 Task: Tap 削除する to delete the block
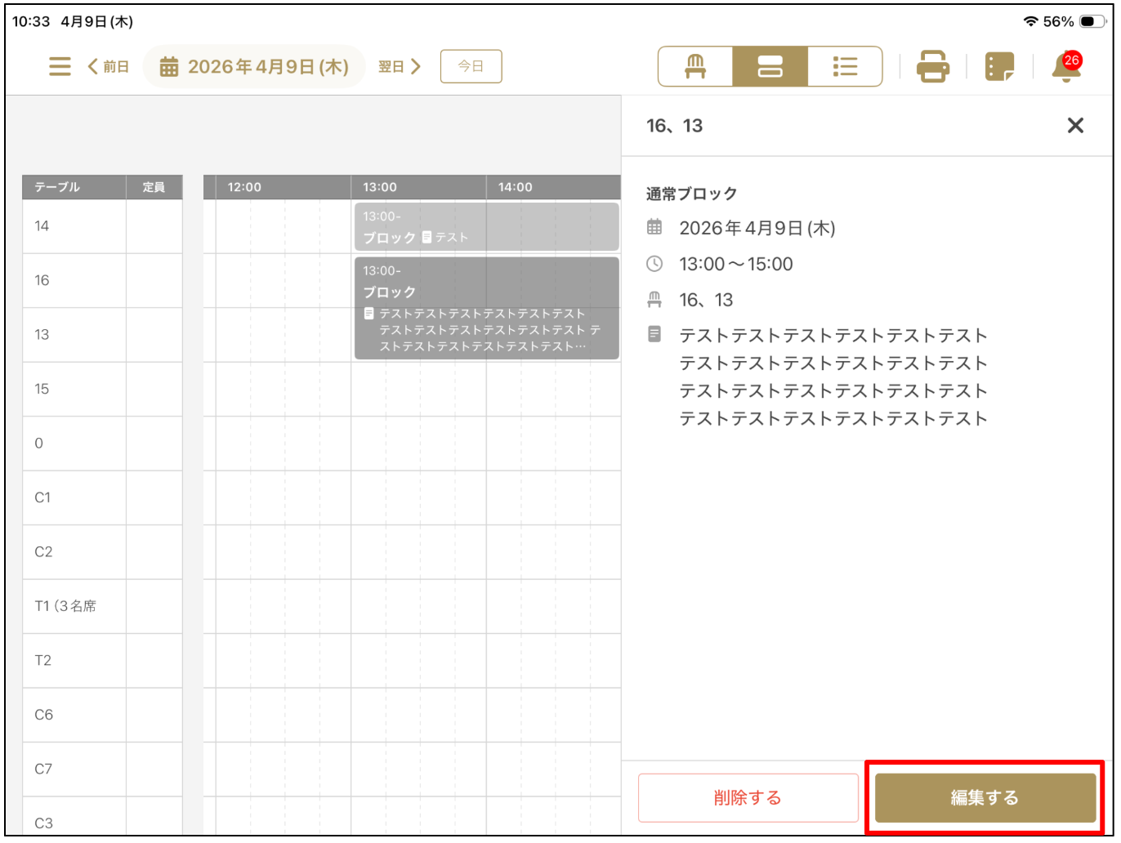click(x=748, y=796)
